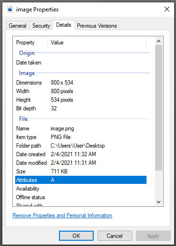
Task: Click the Apply button
Action: (153, 235)
